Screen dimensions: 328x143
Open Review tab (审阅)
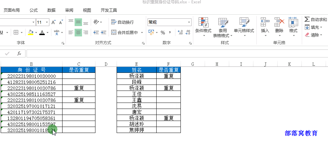(x=69, y=10)
